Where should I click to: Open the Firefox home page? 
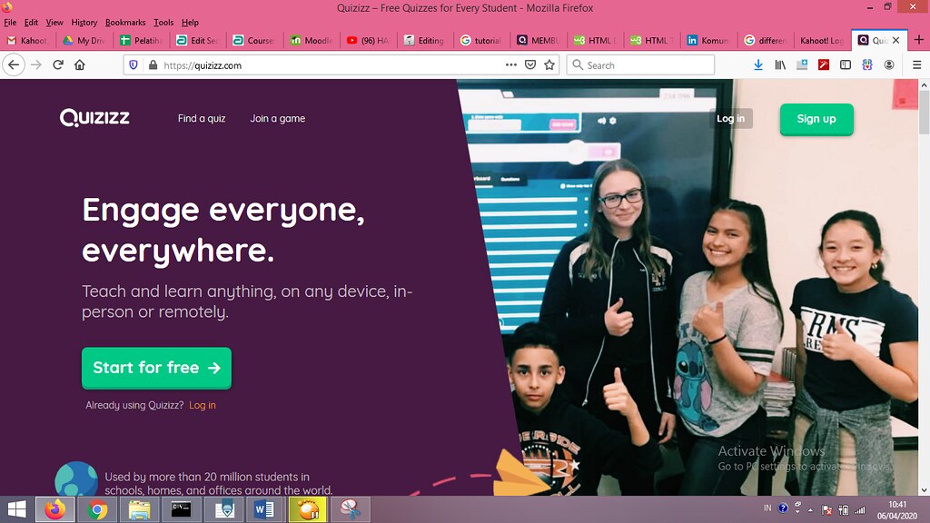[x=80, y=65]
